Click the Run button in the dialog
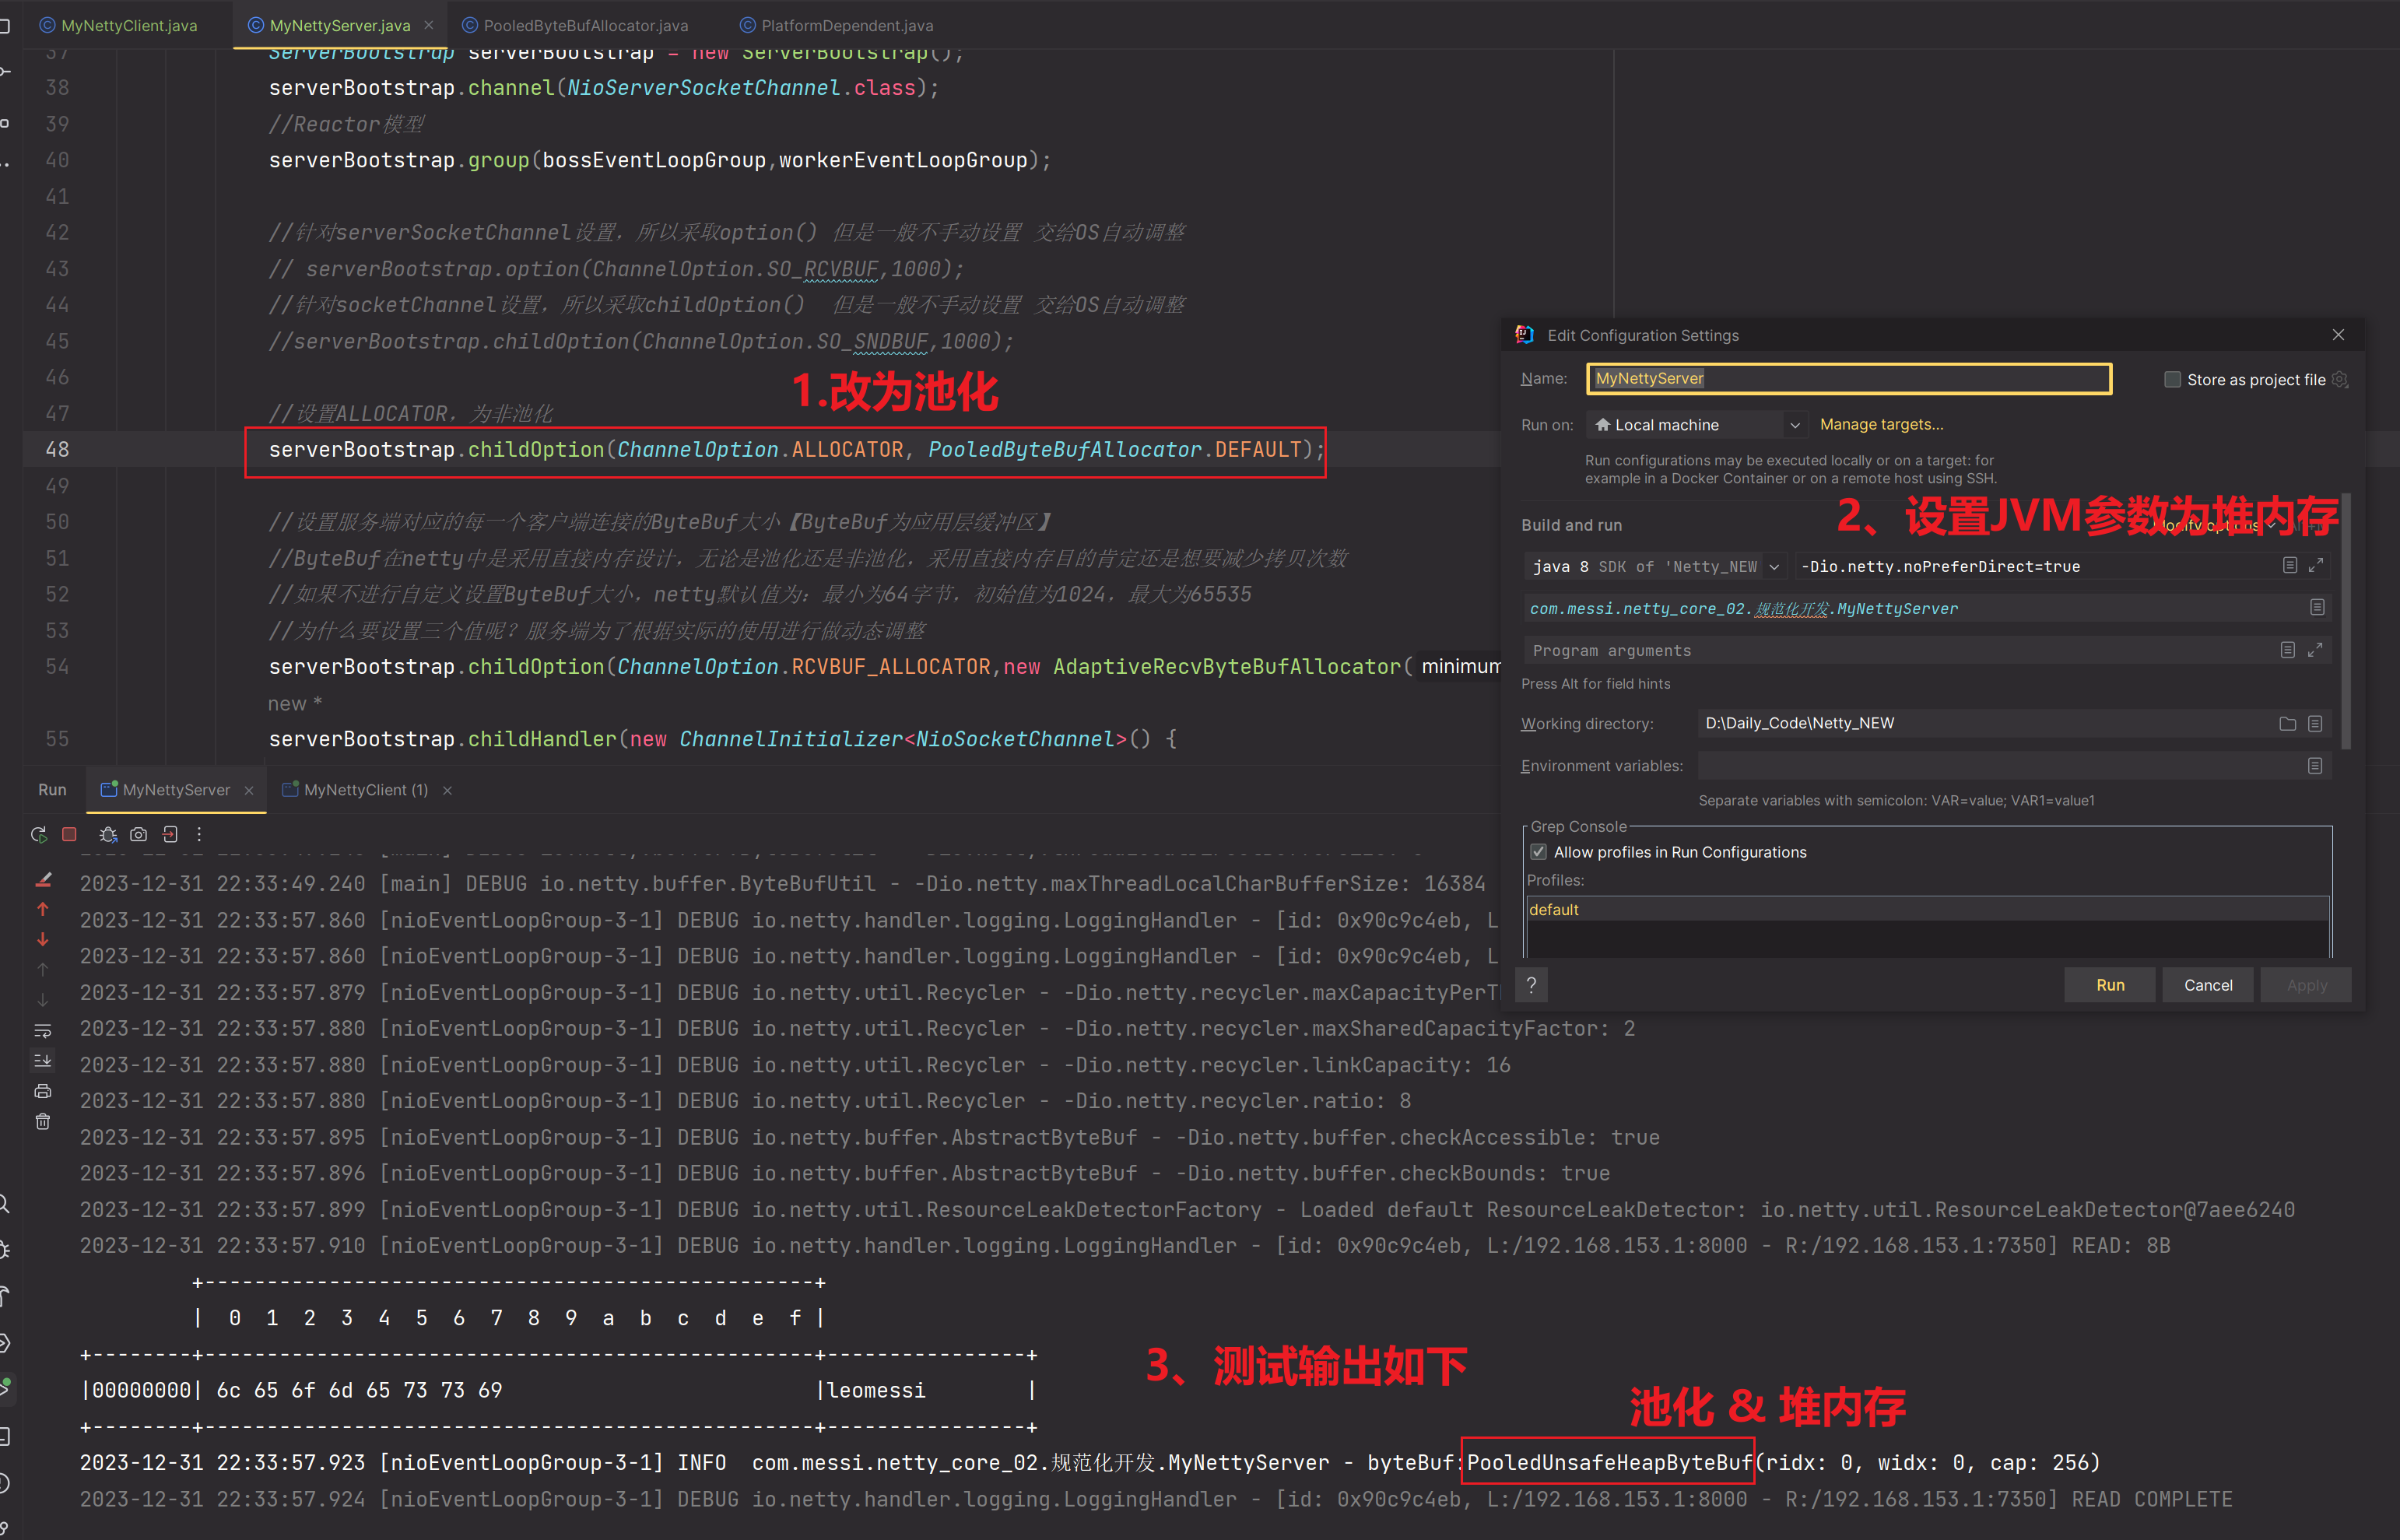The height and width of the screenshot is (1540, 2400). [x=2109, y=985]
